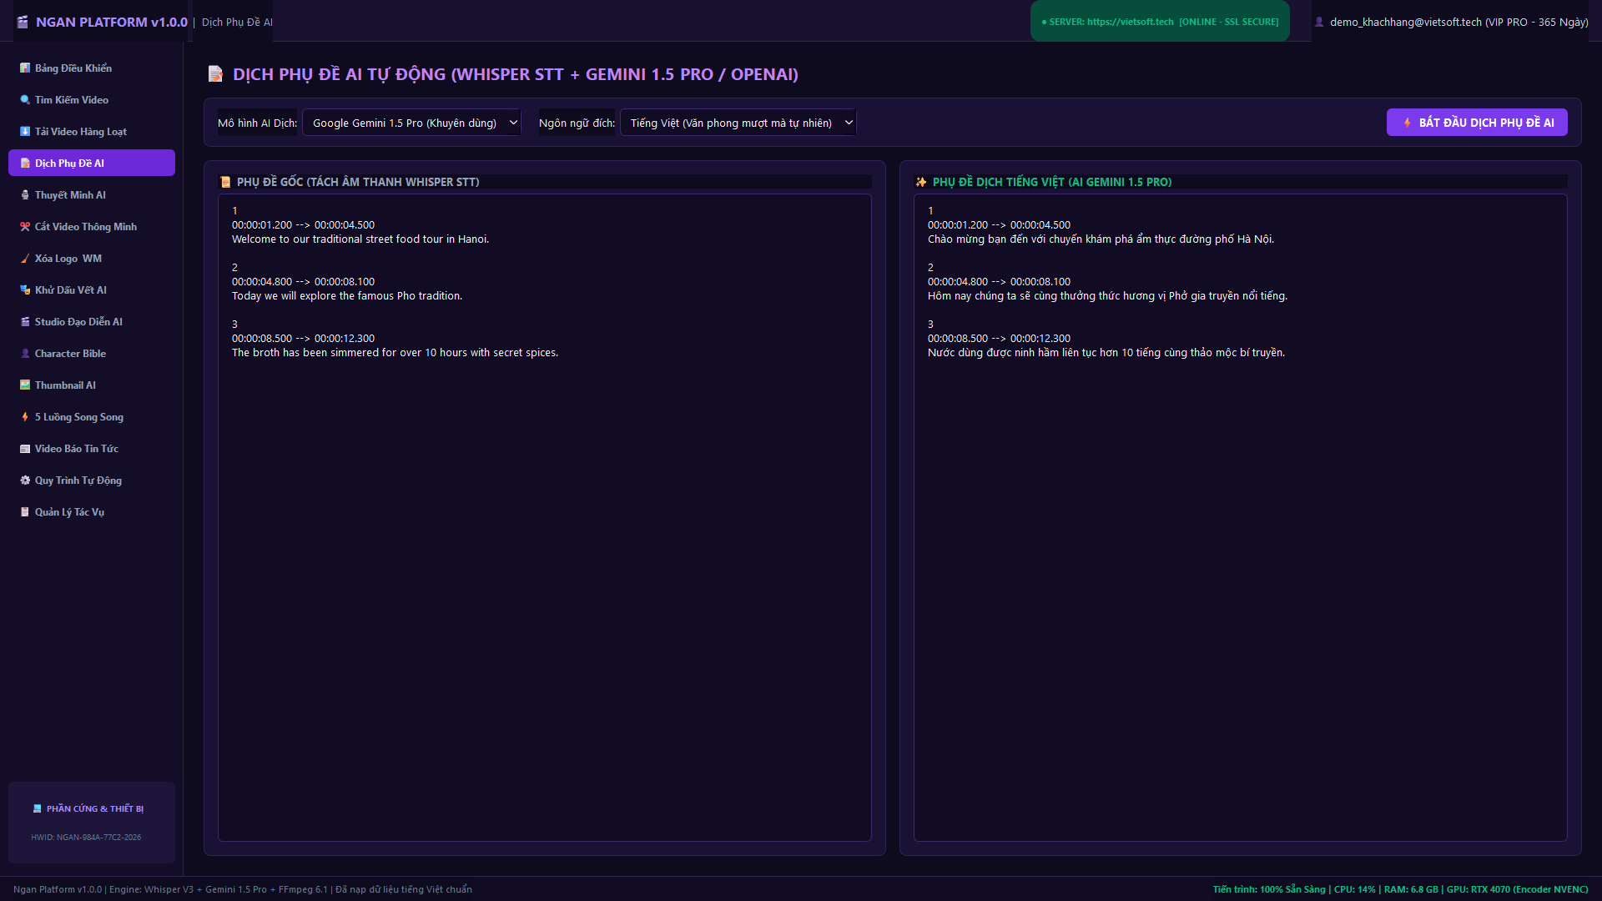1602x901 pixels.
Task: Start translation with BẮT ĐẦU DỊCH PHỤ ĐỀ AI
Action: tap(1477, 123)
